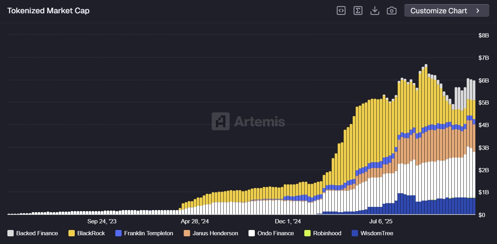The width and height of the screenshot is (497, 244).
Task: Take a chart screenshot with camera icon
Action: click(391, 11)
